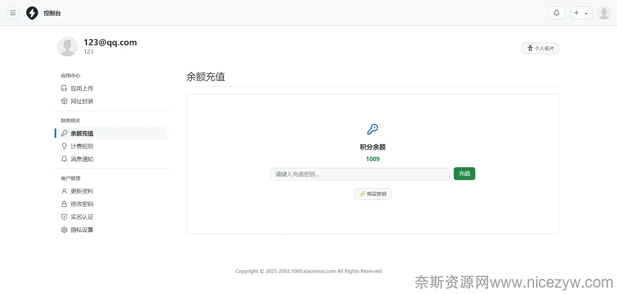The image size is (617, 294).
Task: Open the user avatar menu top right
Action: click(604, 13)
